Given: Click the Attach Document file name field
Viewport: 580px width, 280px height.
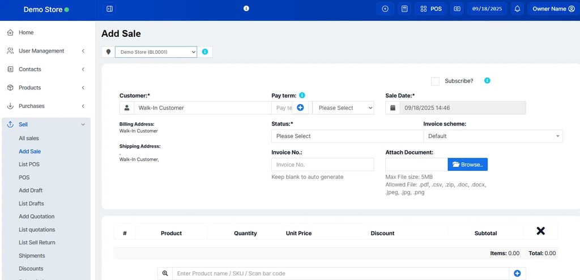Looking at the screenshot, I should (416, 165).
